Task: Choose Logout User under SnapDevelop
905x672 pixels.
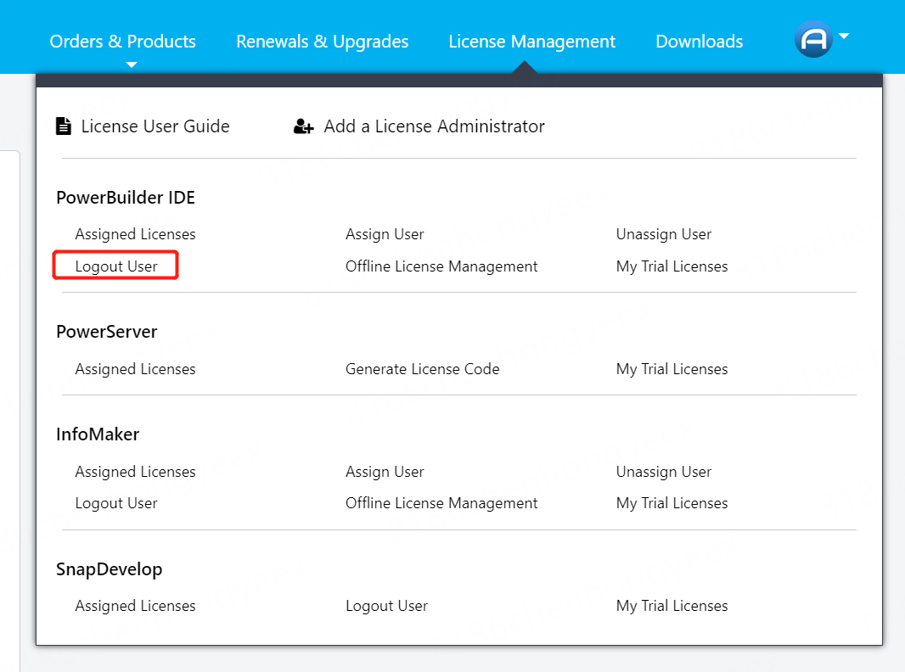Action: [x=386, y=606]
